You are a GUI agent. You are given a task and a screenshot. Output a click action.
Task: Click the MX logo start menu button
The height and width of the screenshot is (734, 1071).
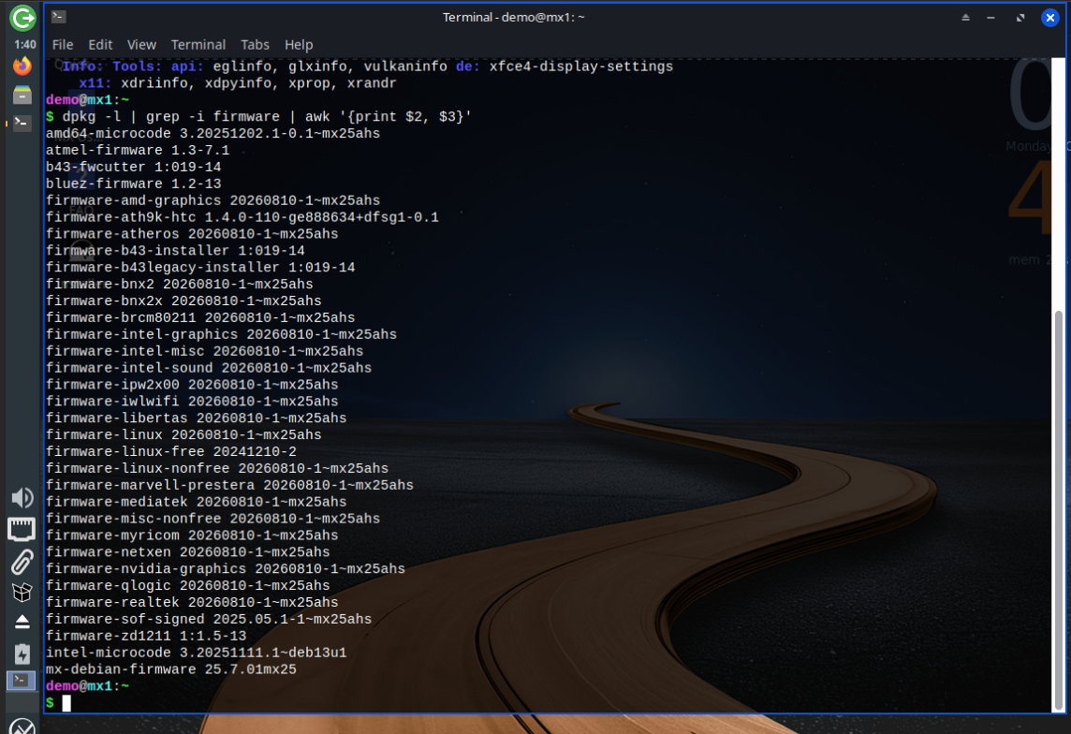pos(22,726)
